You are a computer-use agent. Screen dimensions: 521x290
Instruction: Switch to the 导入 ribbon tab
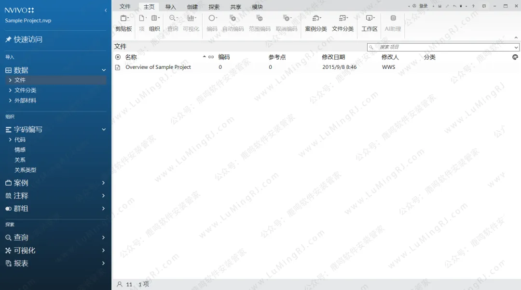tap(171, 7)
